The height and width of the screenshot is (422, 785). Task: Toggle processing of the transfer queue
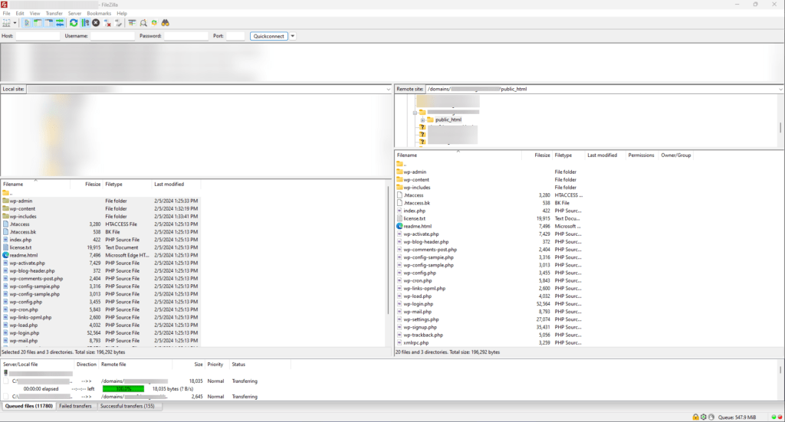(x=85, y=23)
